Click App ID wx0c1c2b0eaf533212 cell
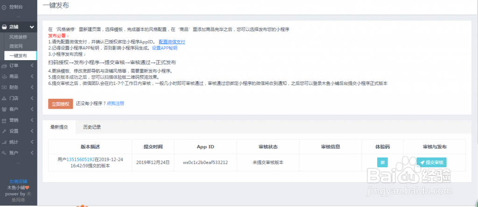The height and width of the screenshot is (207, 478). [x=205, y=163]
